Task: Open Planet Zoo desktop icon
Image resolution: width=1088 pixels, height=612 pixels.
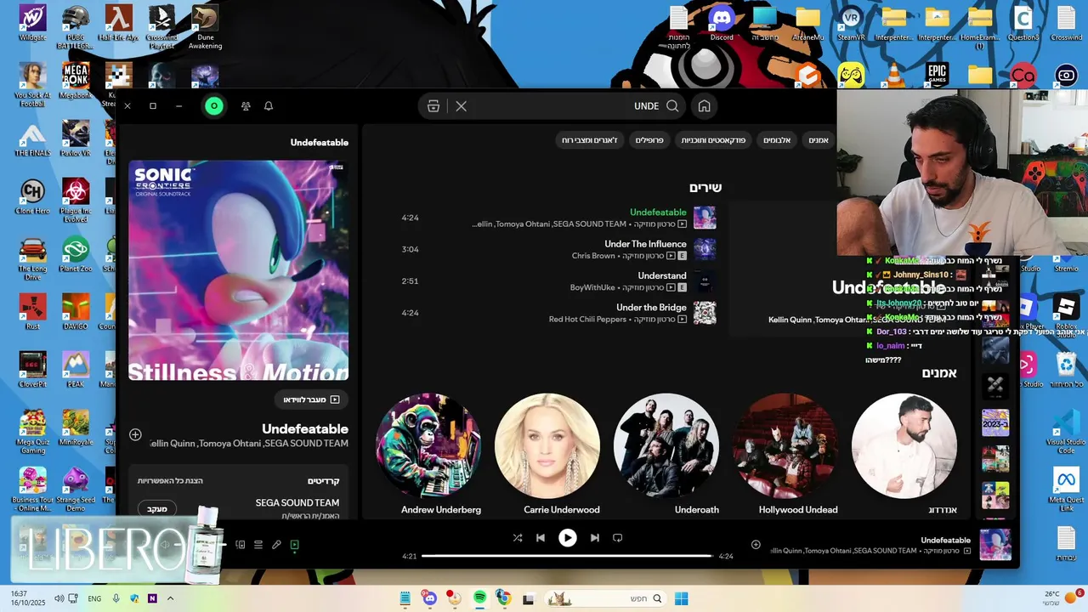Action: [x=76, y=253]
